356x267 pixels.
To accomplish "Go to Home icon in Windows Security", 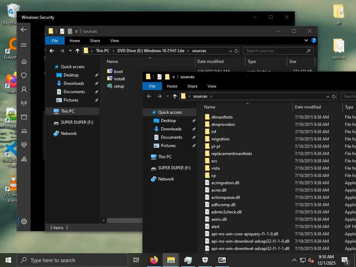I will pos(24,62).
